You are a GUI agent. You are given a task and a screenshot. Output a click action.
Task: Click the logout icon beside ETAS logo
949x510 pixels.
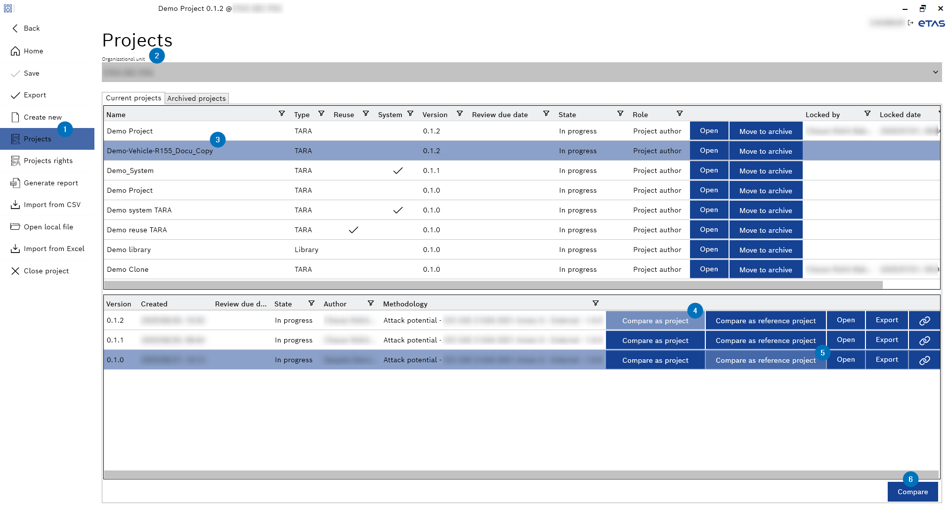pyautogui.click(x=910, y=23)
